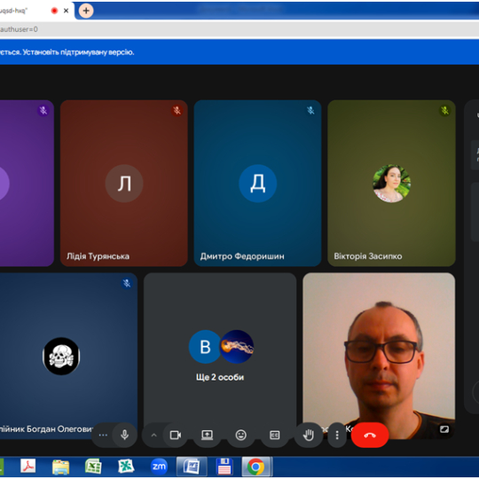Click the browser address bar

tap(239, 29)
